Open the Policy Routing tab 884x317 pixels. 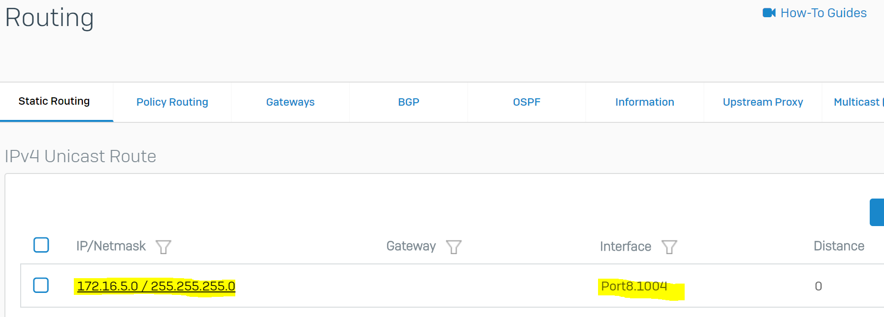[172, 102]
